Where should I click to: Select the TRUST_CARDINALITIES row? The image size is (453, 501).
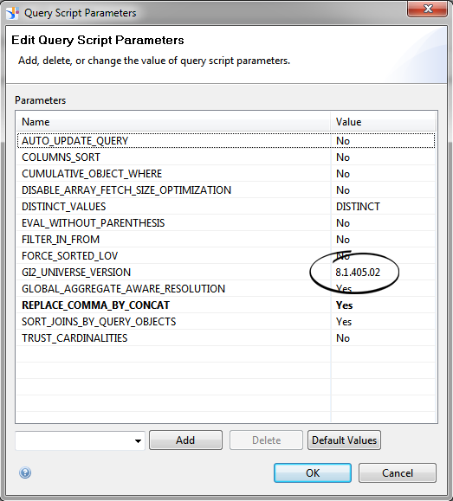[226, 338]
